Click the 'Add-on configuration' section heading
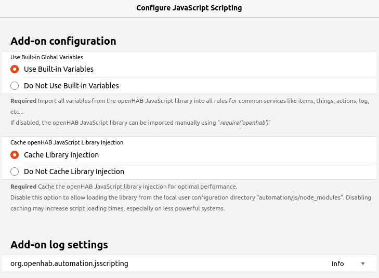379x278 pixels. click(x=63, y=41)
